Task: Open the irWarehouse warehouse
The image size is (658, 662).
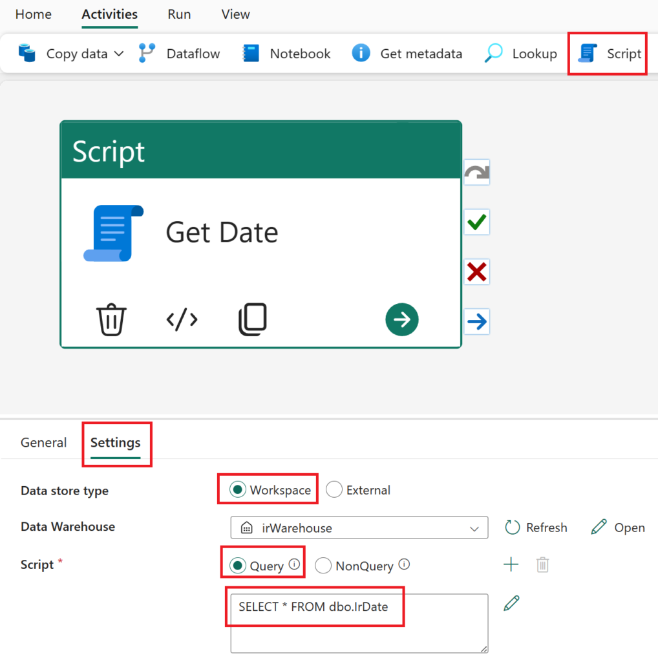Action: click(x=617, y=528)
